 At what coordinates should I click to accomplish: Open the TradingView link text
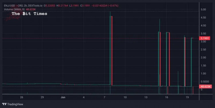[15, 104]
